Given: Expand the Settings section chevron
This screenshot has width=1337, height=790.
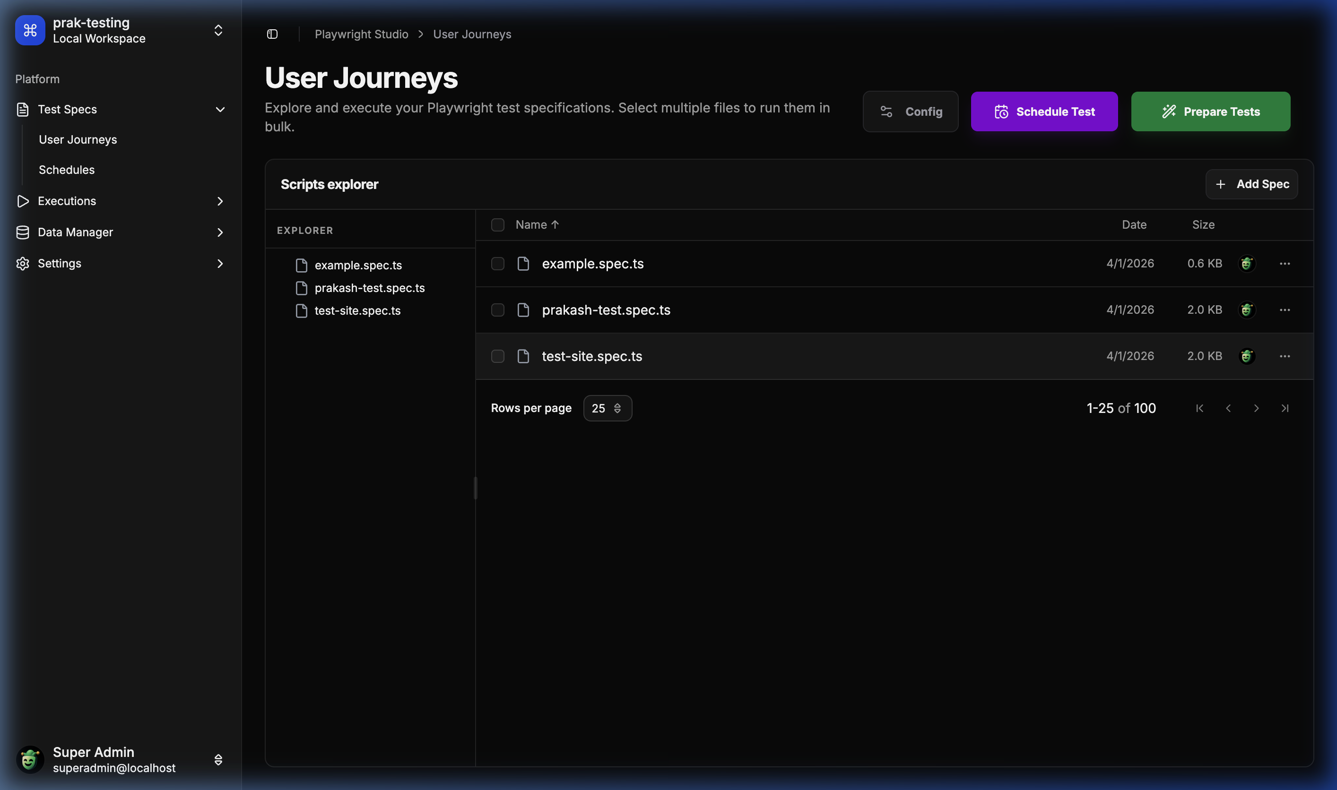Looking at the screenshot, I should coord(220,264).
